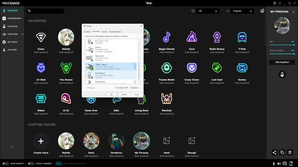Select the My Persona custom voice thumbnail

click(142, 141)
